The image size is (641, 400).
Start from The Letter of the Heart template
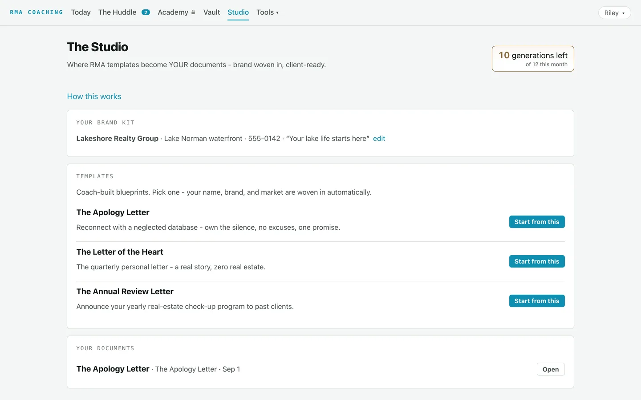coord(537,261)
